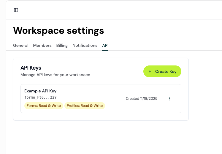
Task: Click the Workspace settings title
Action: pos(58,31)
